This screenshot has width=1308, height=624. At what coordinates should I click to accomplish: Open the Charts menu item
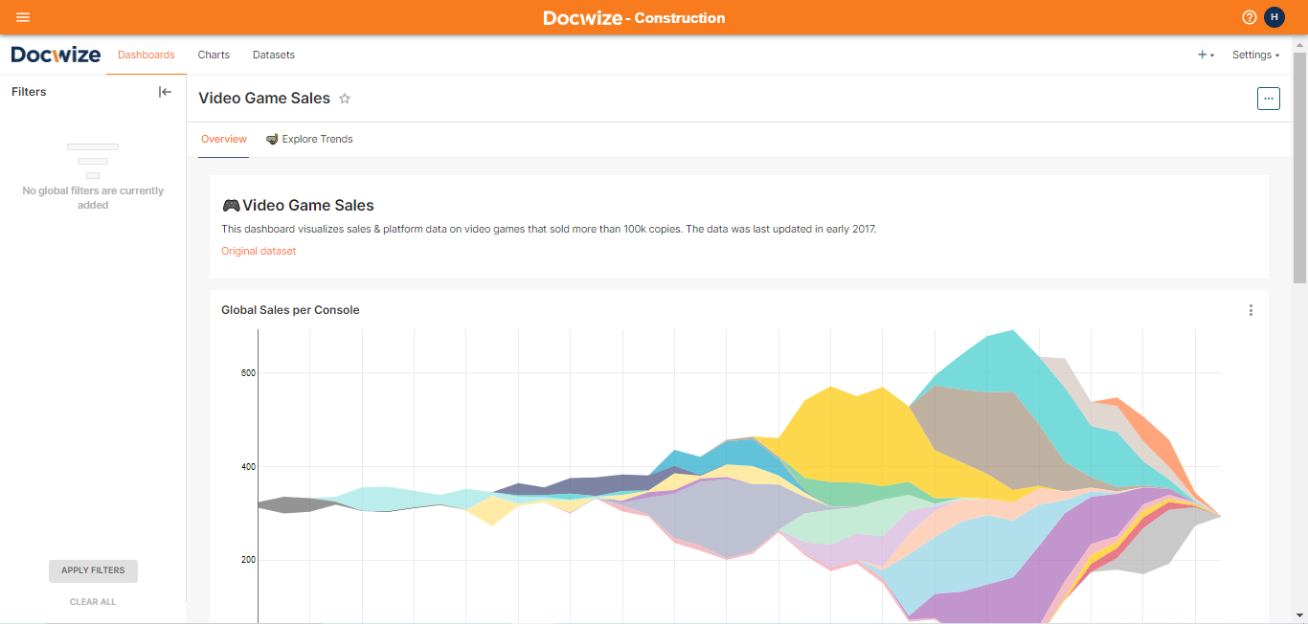pyautogui.click(x=214, y=55)
